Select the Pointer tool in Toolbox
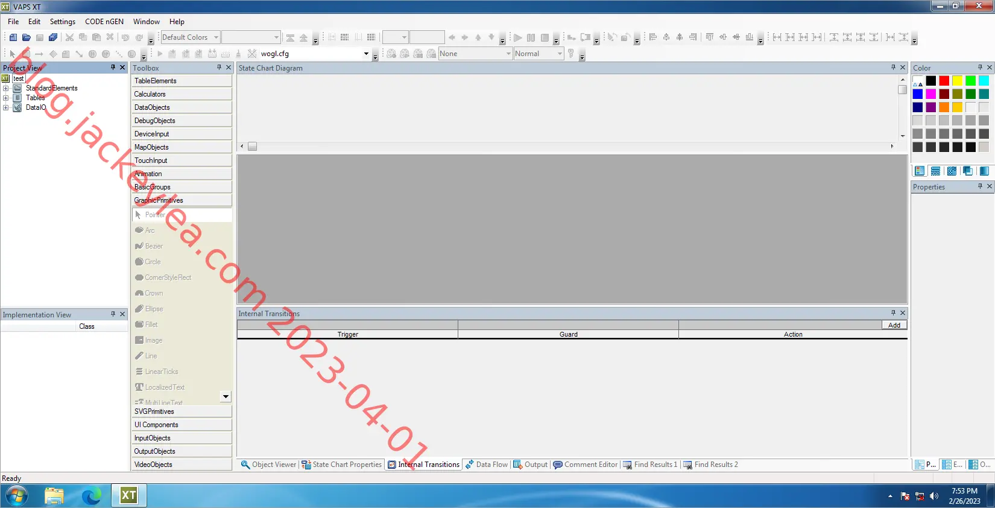The height and width of the screenshot is (508, 995). (182, 215)
